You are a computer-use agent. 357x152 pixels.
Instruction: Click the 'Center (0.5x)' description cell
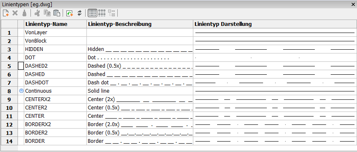click(140, 108)
